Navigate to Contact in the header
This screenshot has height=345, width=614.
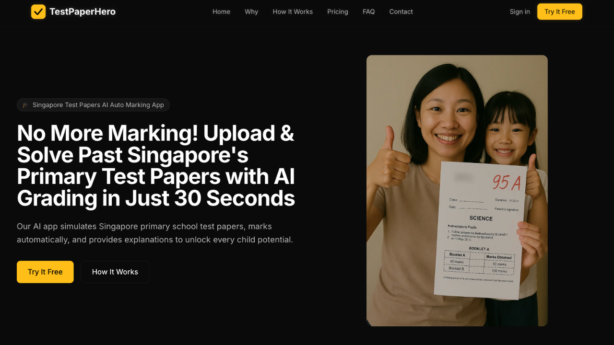(x=401, y=11)
